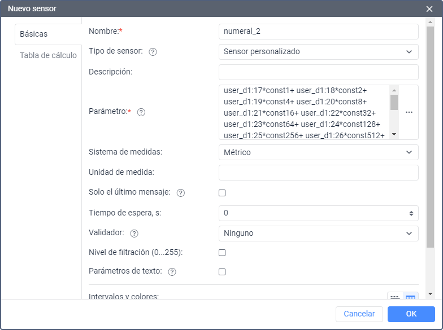Enable Solo el último mensaje checkbox
This screenshot has width=443, height=330.
point(222,193)
